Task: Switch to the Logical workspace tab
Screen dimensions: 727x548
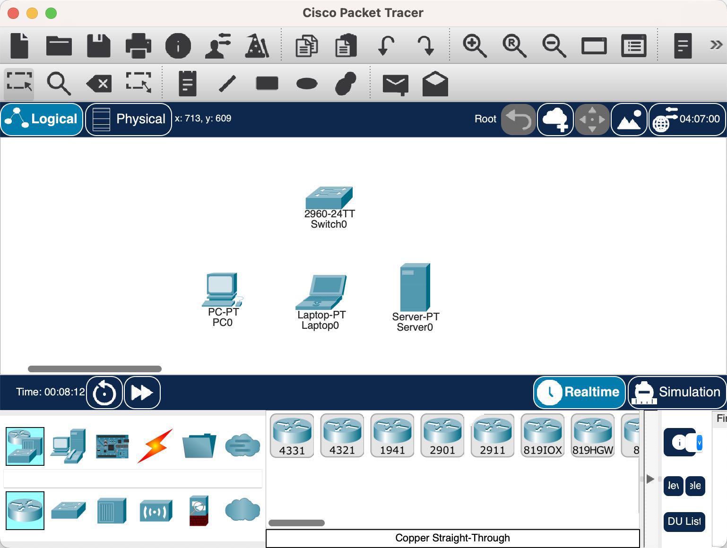Action: [x=42, y=120]
